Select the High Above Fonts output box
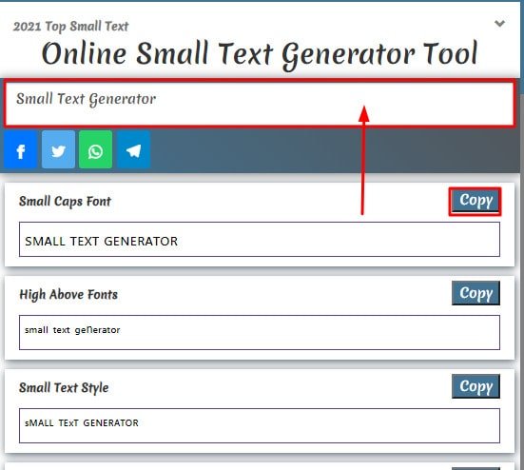The height and width of the screenshot is (470, 524). click(260, 332)
